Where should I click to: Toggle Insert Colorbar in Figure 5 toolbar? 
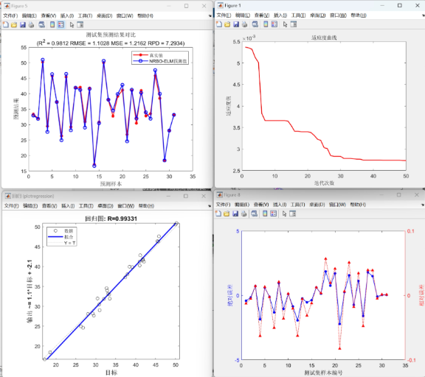pos(52,25)
